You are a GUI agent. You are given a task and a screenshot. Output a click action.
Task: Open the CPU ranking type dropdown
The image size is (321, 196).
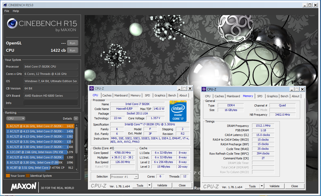[x=16, y=119]
